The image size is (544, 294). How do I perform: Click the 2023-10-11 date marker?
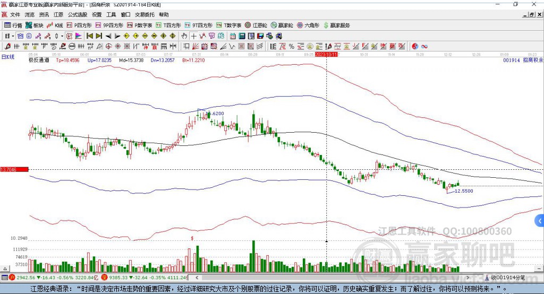(x=326, y=55)
